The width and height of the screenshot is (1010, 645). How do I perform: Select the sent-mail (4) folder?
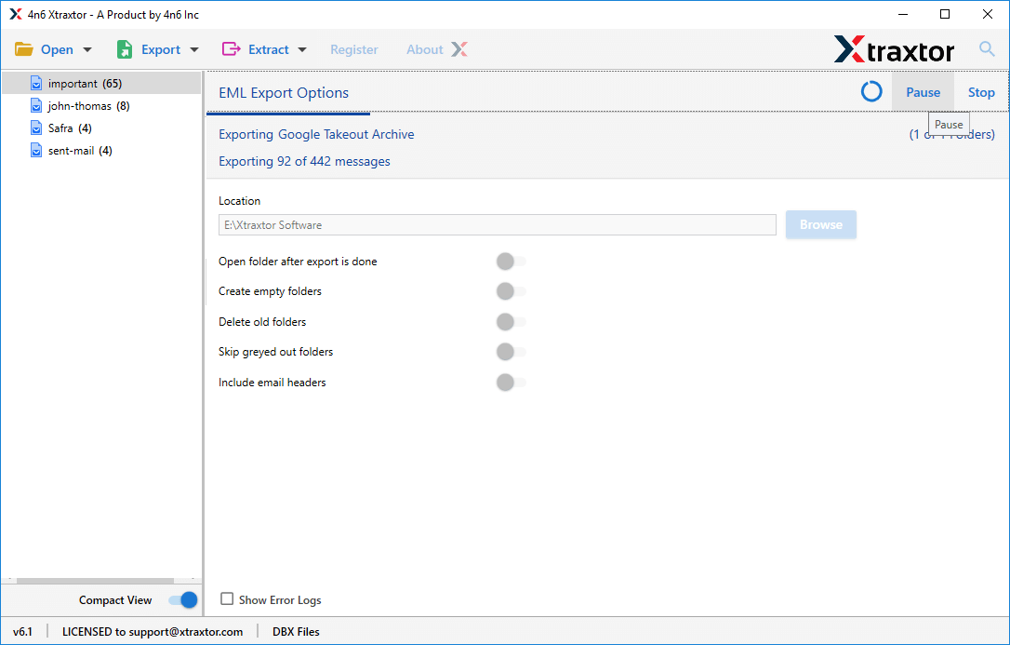coord(101,151)
